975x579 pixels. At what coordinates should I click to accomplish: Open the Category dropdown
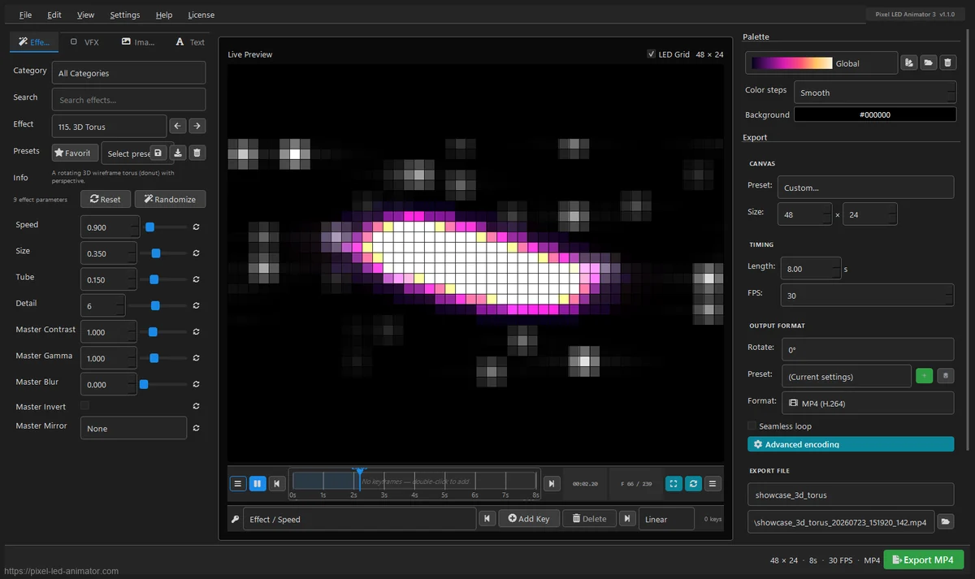point(128,73)
